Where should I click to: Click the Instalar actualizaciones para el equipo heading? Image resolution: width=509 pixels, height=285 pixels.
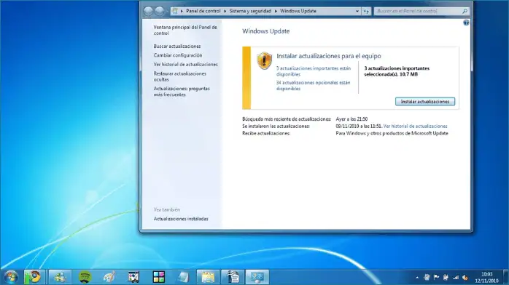[328, 56]
